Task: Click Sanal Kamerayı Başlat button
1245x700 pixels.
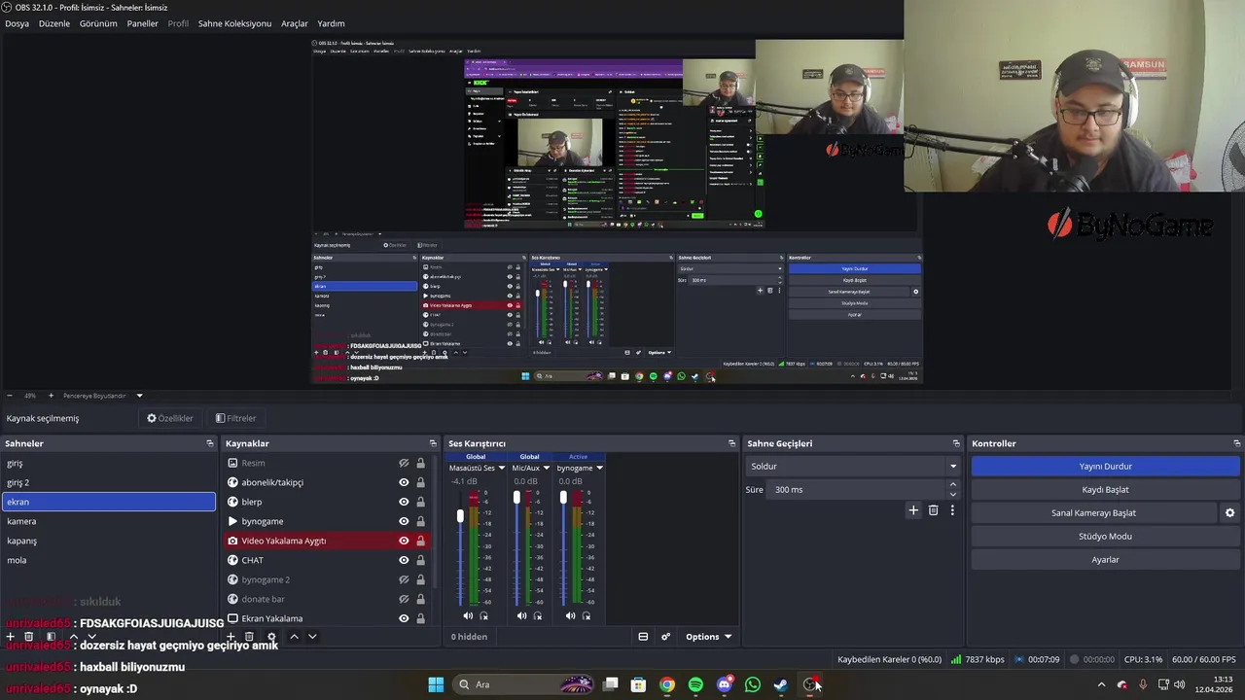Action: (x=1093, y=512)
